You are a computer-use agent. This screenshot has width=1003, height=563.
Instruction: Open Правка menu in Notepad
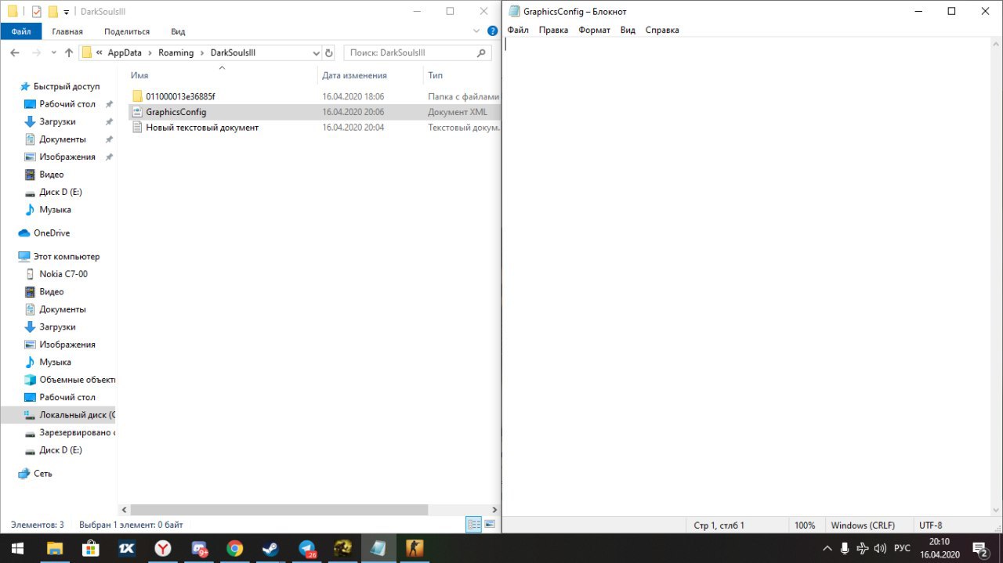(x=553, y=30)
